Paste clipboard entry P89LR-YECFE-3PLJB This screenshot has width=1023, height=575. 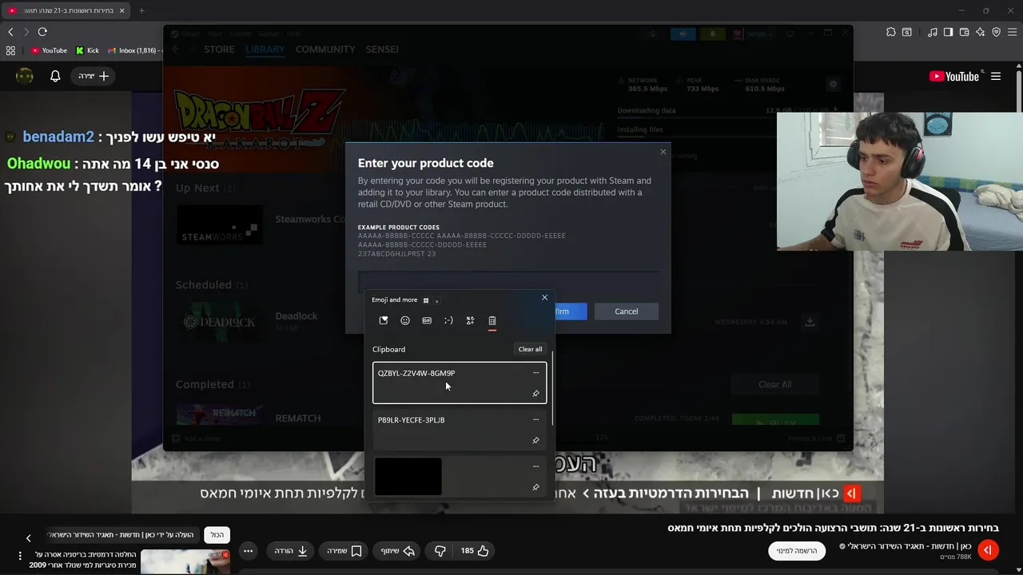click(x=460, y=430)
